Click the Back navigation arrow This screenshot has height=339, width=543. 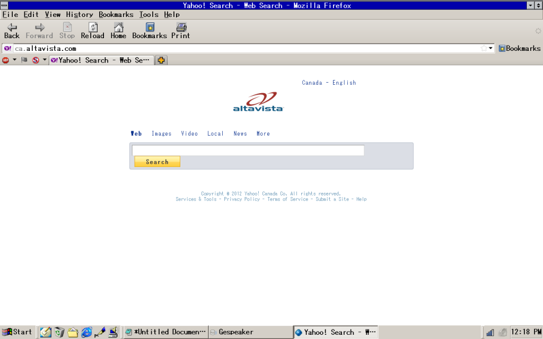(12, 31)
